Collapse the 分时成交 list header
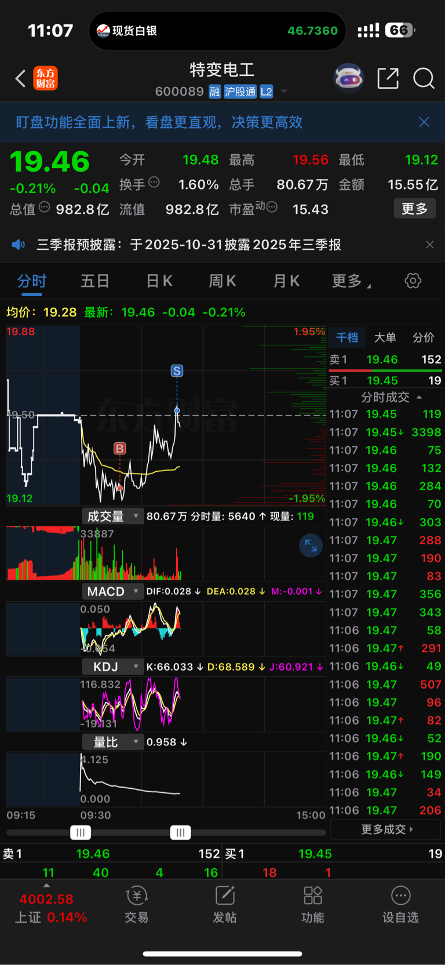Image resolution: width=445 pixels, height=965 pixels. pyautogui.click(x=391, y=397)
